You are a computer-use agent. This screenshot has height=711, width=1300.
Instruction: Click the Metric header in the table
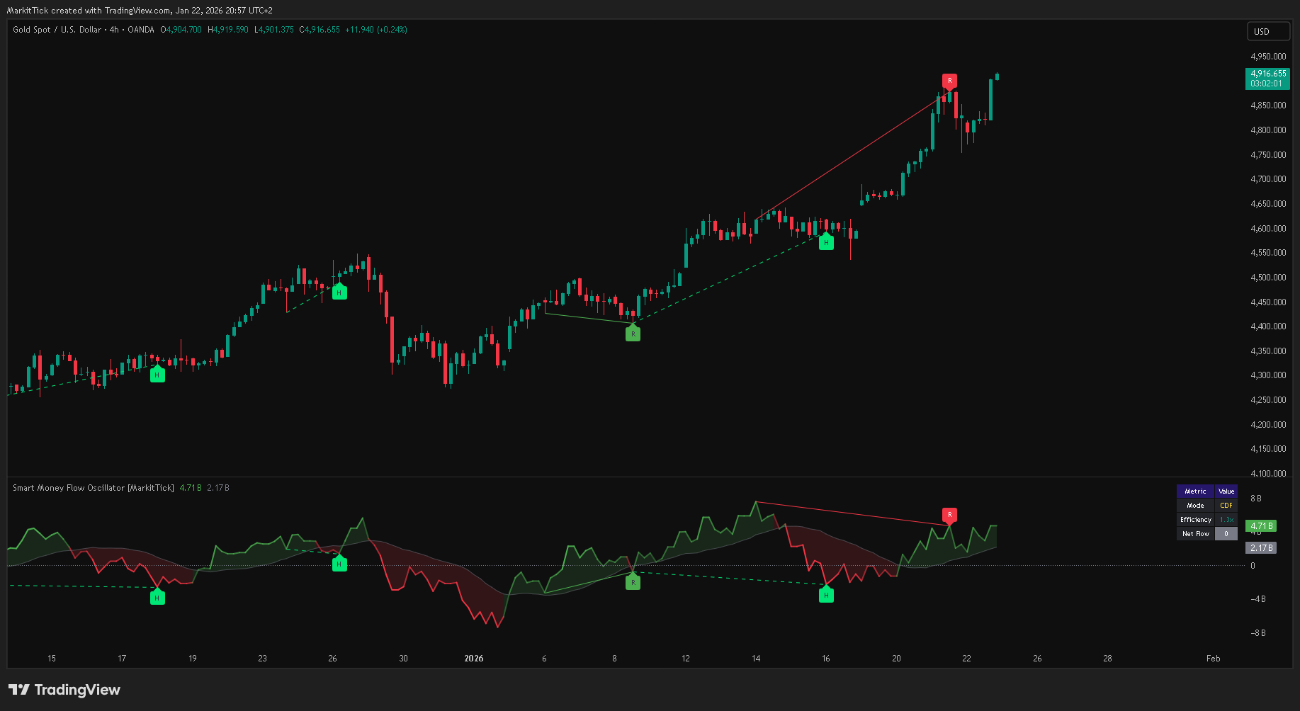1195,491
